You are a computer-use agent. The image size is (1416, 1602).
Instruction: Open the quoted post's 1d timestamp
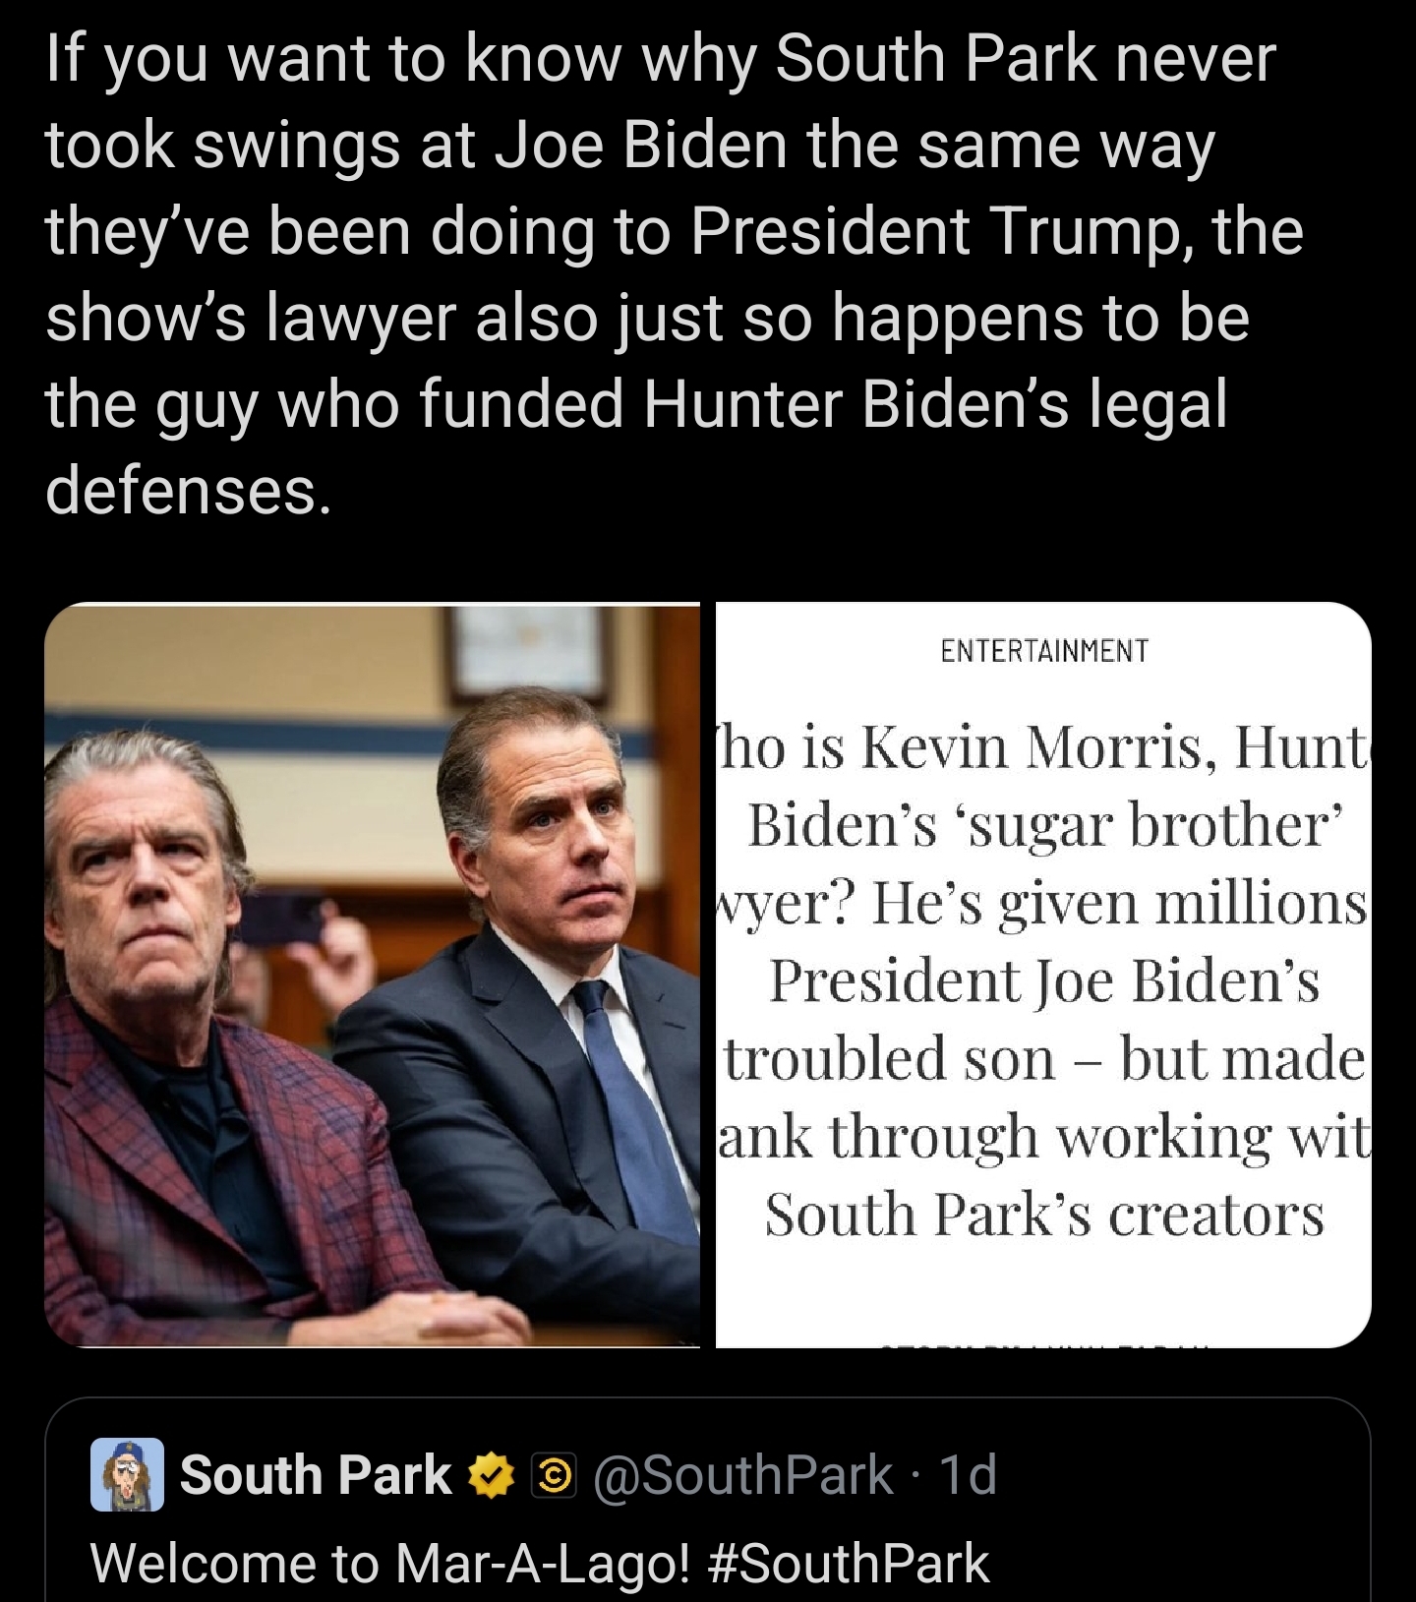coord(968,1475)
